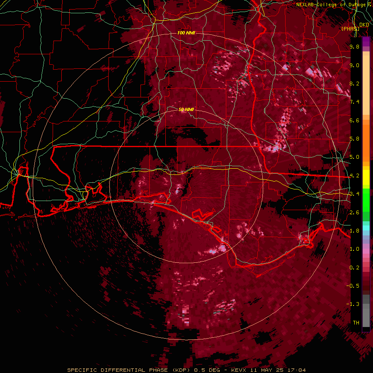Select the 7.4 value on the color scale

pyautogui.click(x=354, y=102)
